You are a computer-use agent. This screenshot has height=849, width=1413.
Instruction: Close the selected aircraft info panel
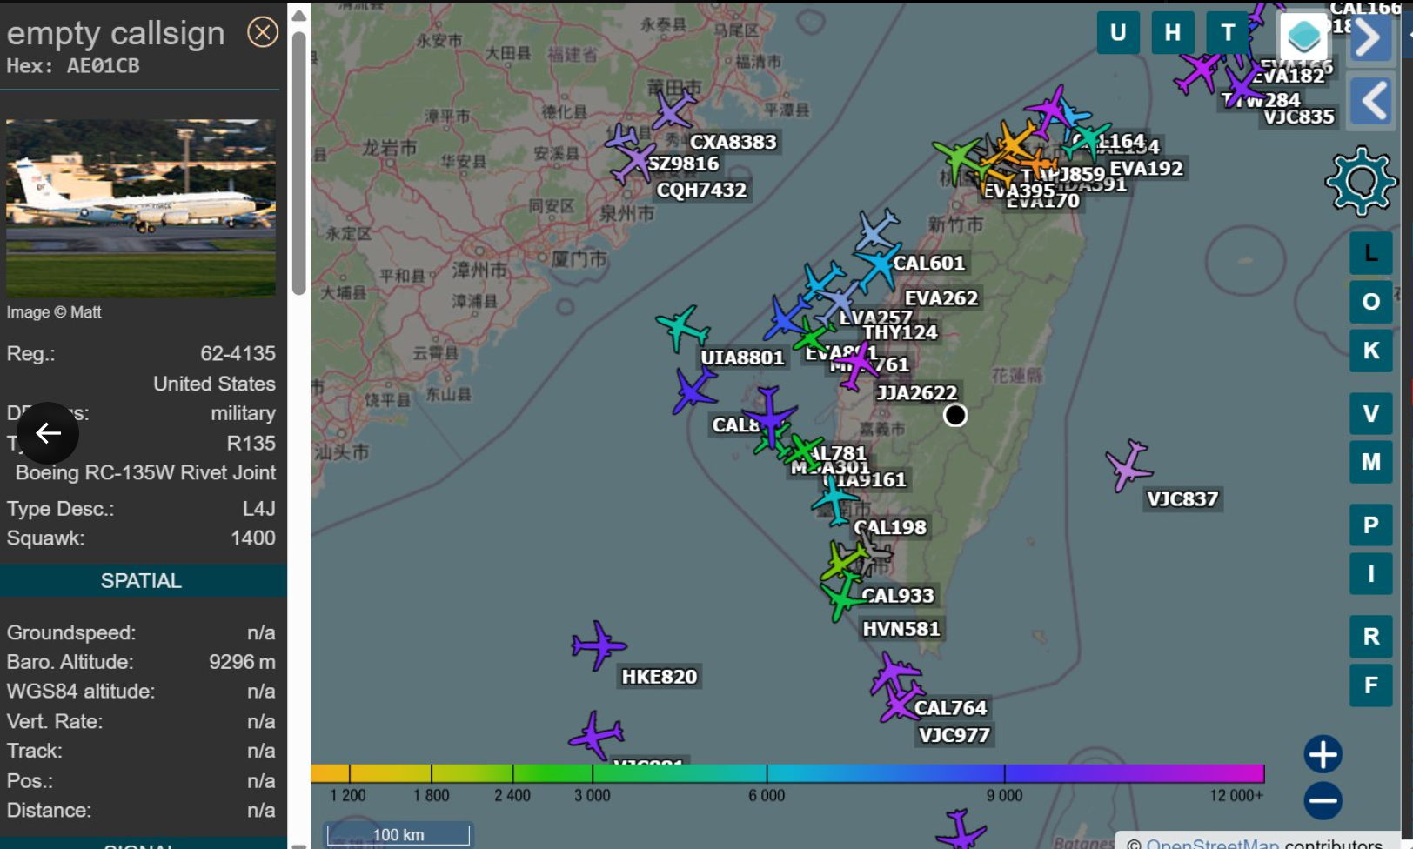tap(262, 33)
